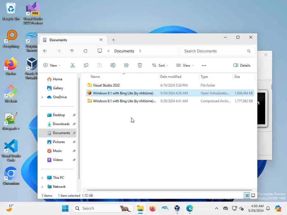The image size is (287, 215).
Task: Go up one folder level arrow
Action: pos(72,51)
